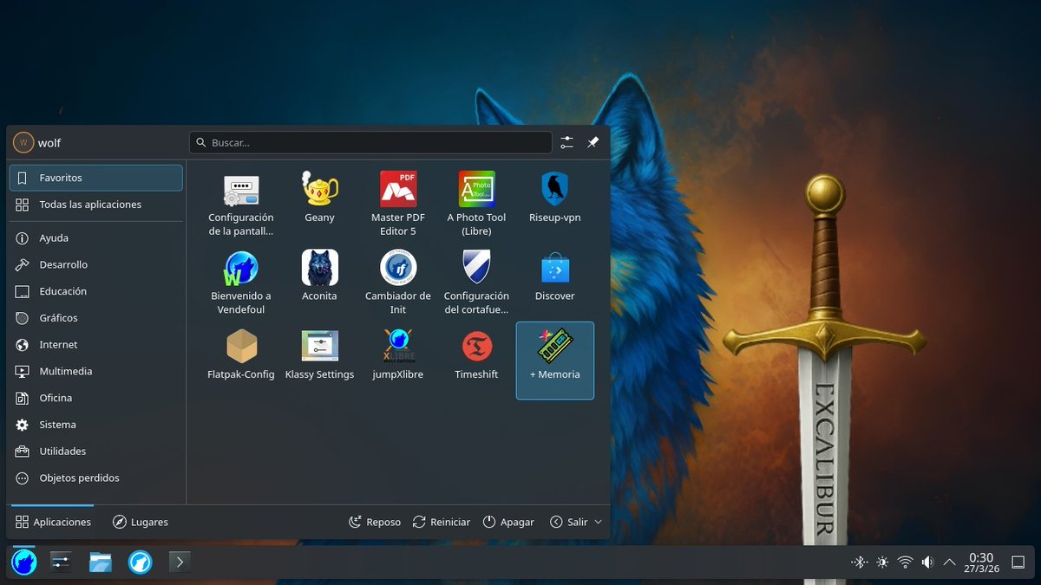The width and height of the screenshot is (1041, 585).
Task: Expand the session options chevron
Action: point(598,522)
